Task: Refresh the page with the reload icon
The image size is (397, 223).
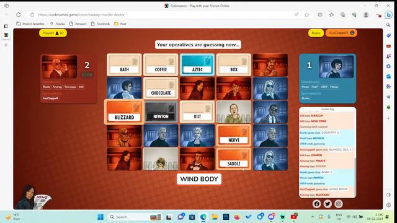Action: coord(19,15)
